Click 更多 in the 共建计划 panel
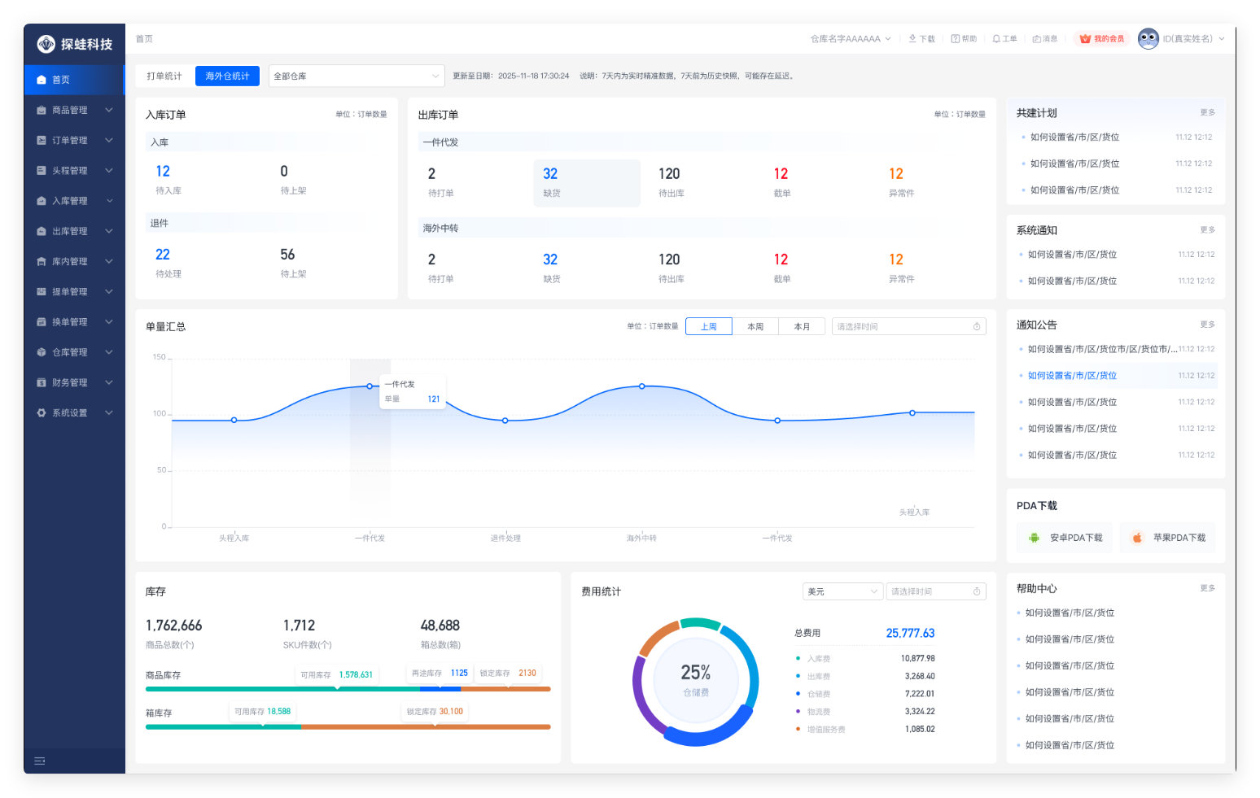Image resolution: width=1260 pixels, height=798 pixels. [1207, 113]
